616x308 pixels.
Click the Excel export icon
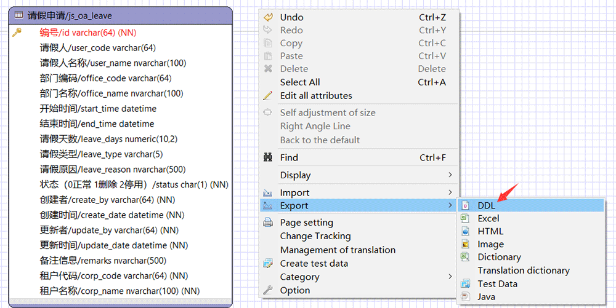click(x=465, y=218)
